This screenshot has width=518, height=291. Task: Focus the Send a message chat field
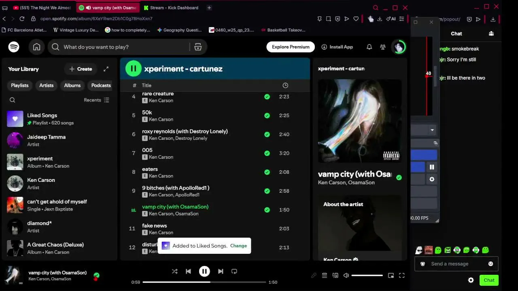click(x=456, y=264)
